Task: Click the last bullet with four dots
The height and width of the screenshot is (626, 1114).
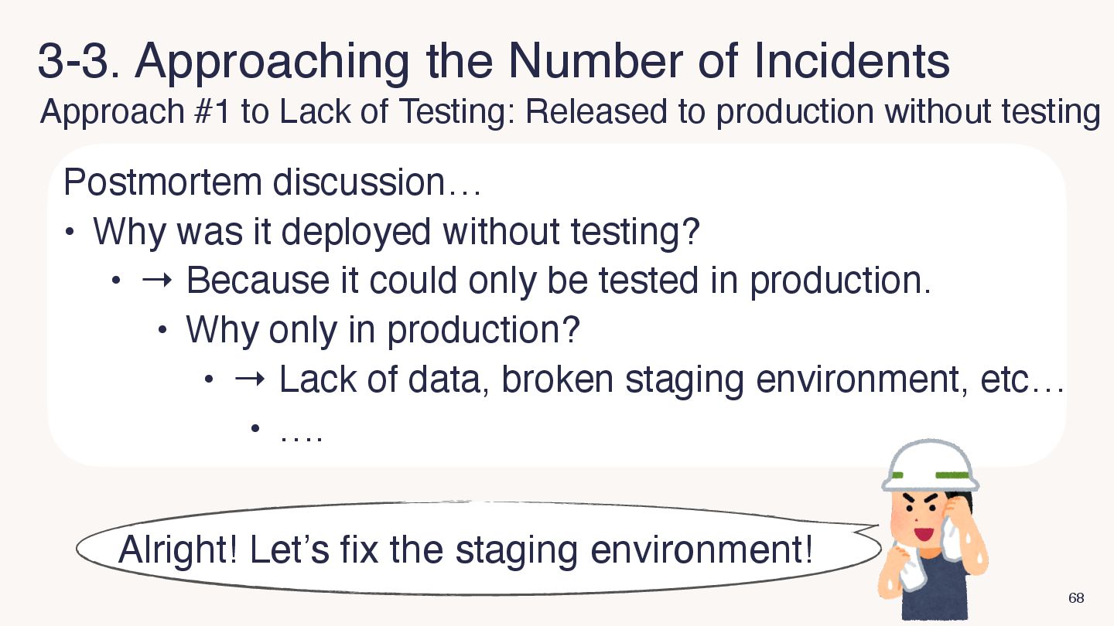Action: [300, 433]
